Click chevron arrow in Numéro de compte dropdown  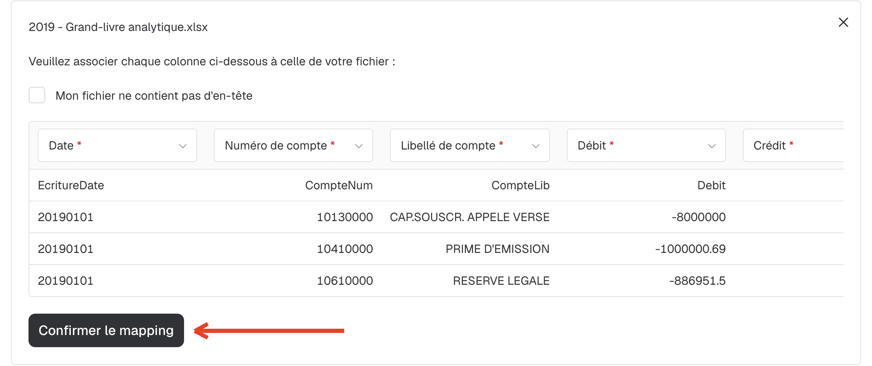tap(359, 146)
